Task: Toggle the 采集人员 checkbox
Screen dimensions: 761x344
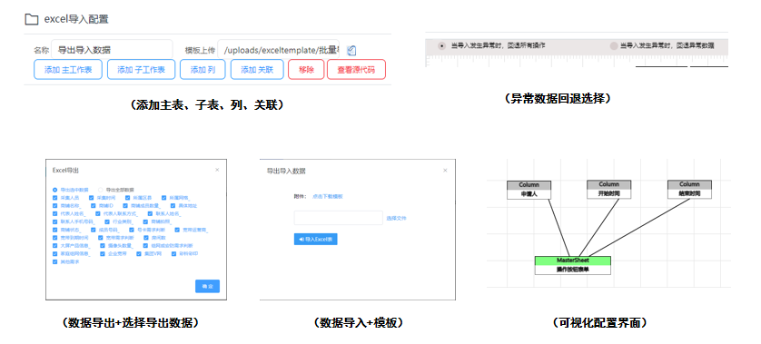Action: point(54,198)
